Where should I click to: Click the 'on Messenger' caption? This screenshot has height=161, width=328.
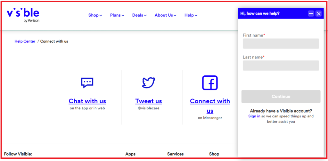click(x=210, y=118)
